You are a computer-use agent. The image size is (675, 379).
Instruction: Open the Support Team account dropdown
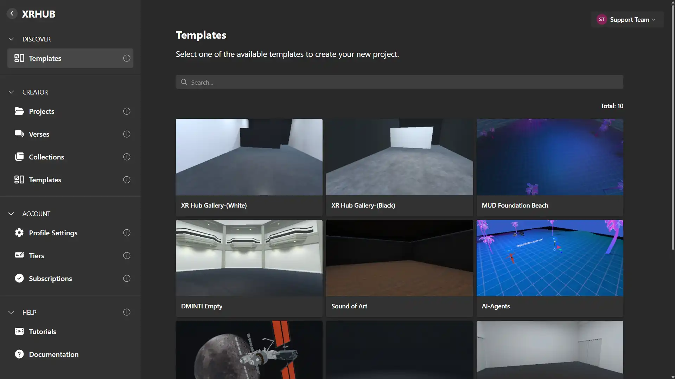[x=627, y=20]
